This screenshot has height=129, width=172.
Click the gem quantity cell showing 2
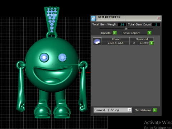click(x=134, y=43)
